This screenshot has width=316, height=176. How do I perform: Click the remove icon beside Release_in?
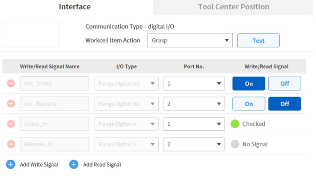11,144
